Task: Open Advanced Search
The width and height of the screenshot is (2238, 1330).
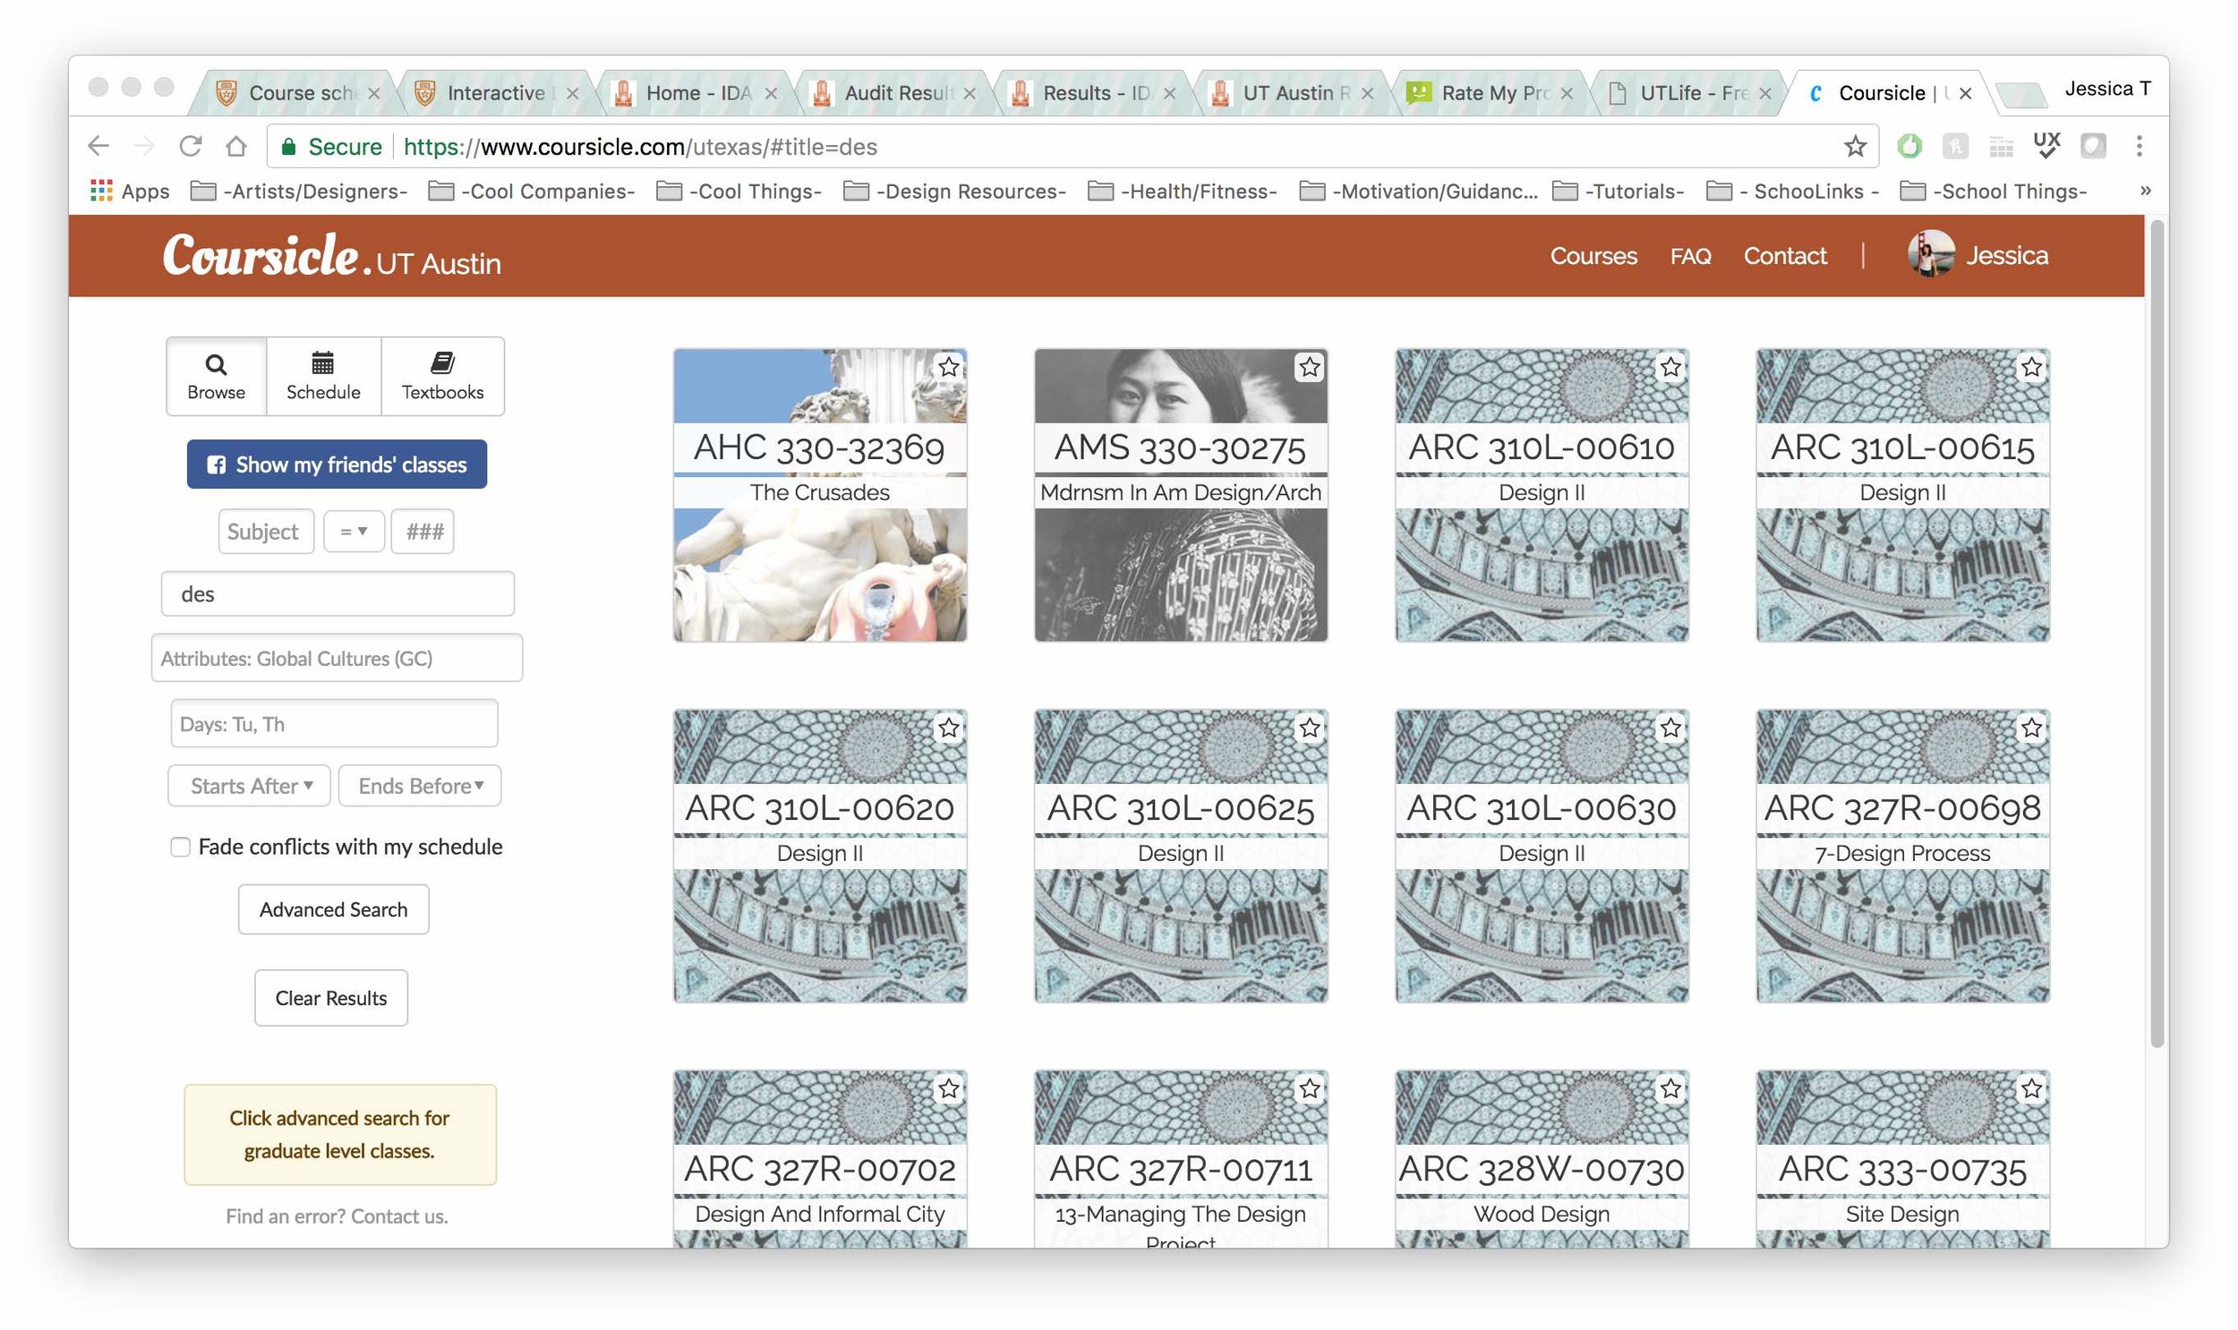Action: coord(333,909)
